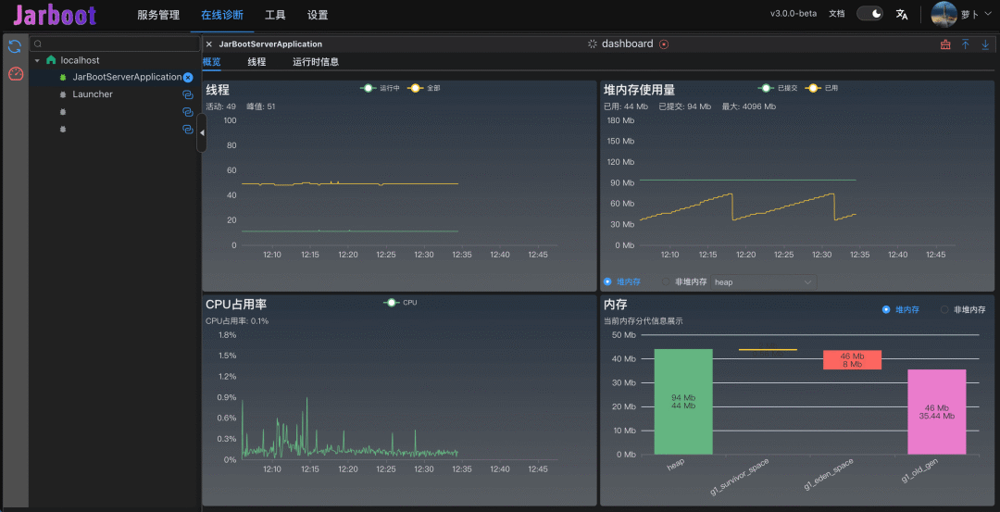The height and width of the screenshot is (512, 1000).
Task: Close the JarBootServerApplication panel with X
Action: [209, 44]
